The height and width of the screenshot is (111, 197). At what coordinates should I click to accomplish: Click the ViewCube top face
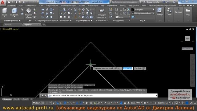click(187, 39)
